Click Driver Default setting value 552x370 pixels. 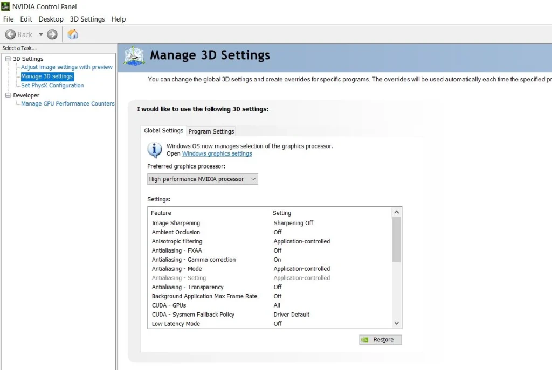[292, 315]
